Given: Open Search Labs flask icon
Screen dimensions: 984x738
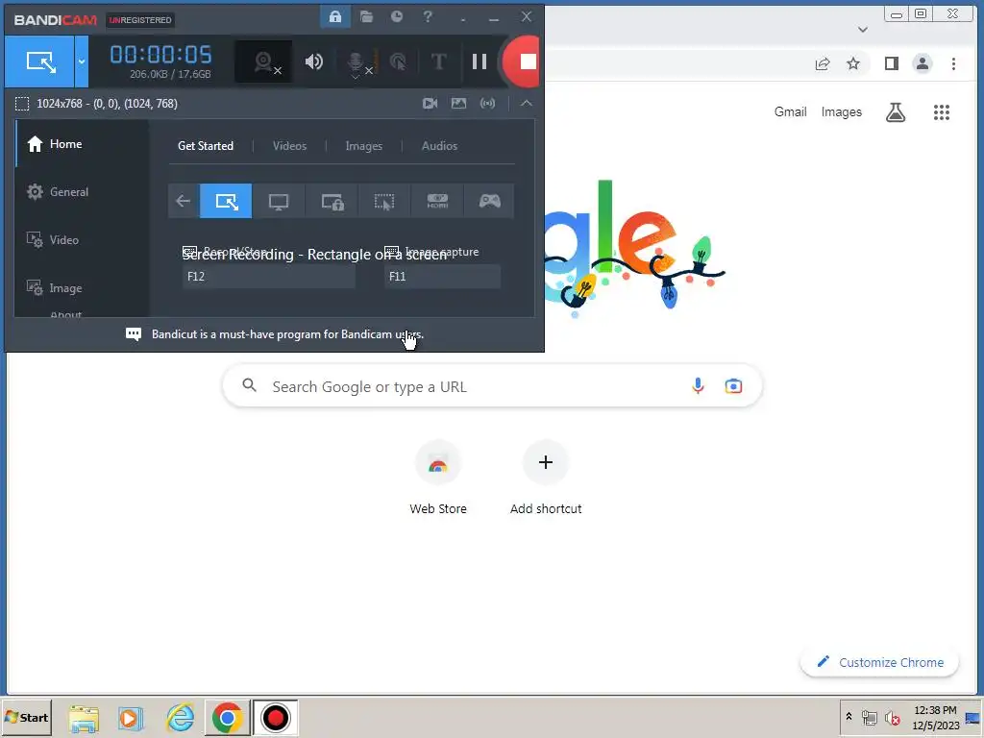Looking at the screenshot, I should [896, 112].
